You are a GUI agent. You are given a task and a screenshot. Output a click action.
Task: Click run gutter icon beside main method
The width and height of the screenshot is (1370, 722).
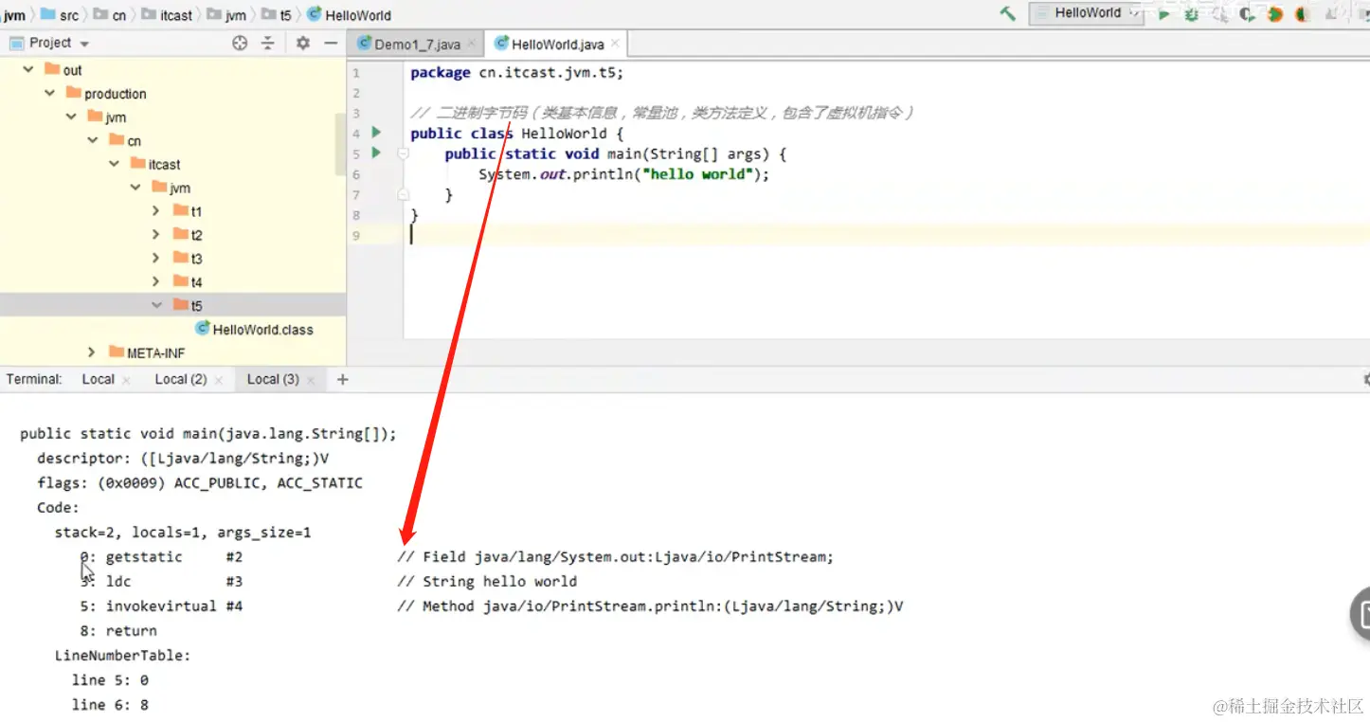coord(376,153)
